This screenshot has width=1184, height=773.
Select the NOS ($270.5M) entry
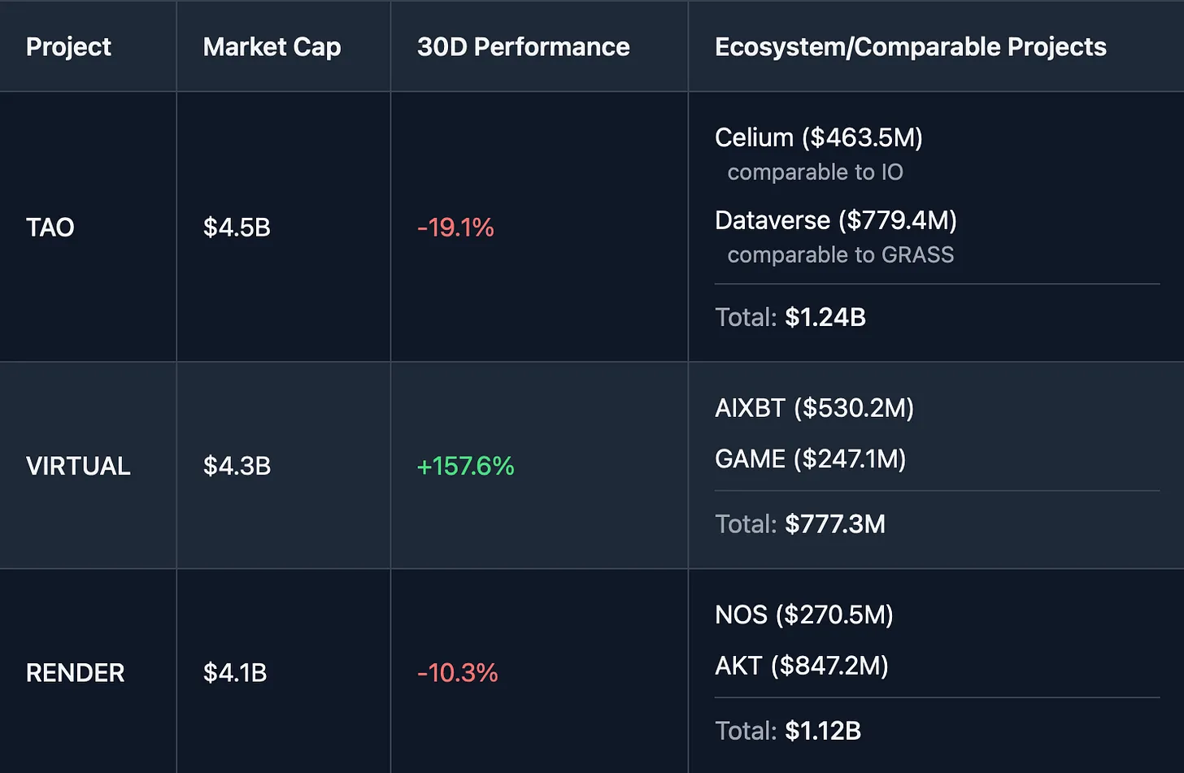click(803, 614)
